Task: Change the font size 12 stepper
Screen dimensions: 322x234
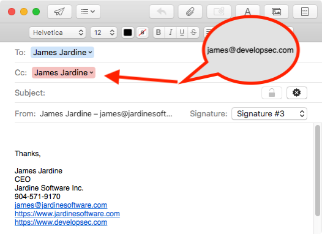Action: [103, 32]
